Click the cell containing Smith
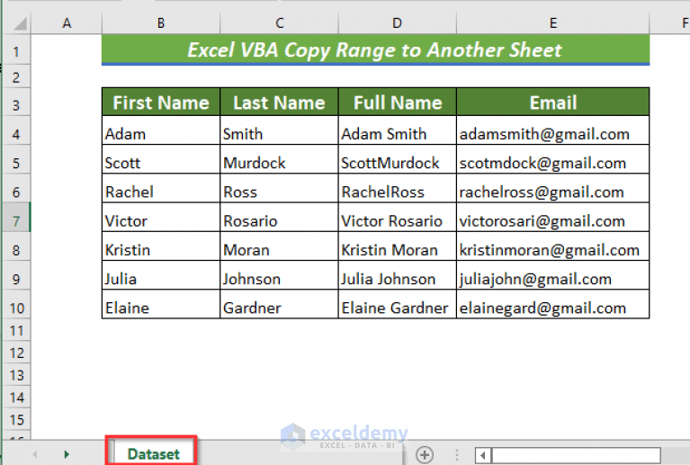Viewport: 690px width, 465px height. pos(279,130)
